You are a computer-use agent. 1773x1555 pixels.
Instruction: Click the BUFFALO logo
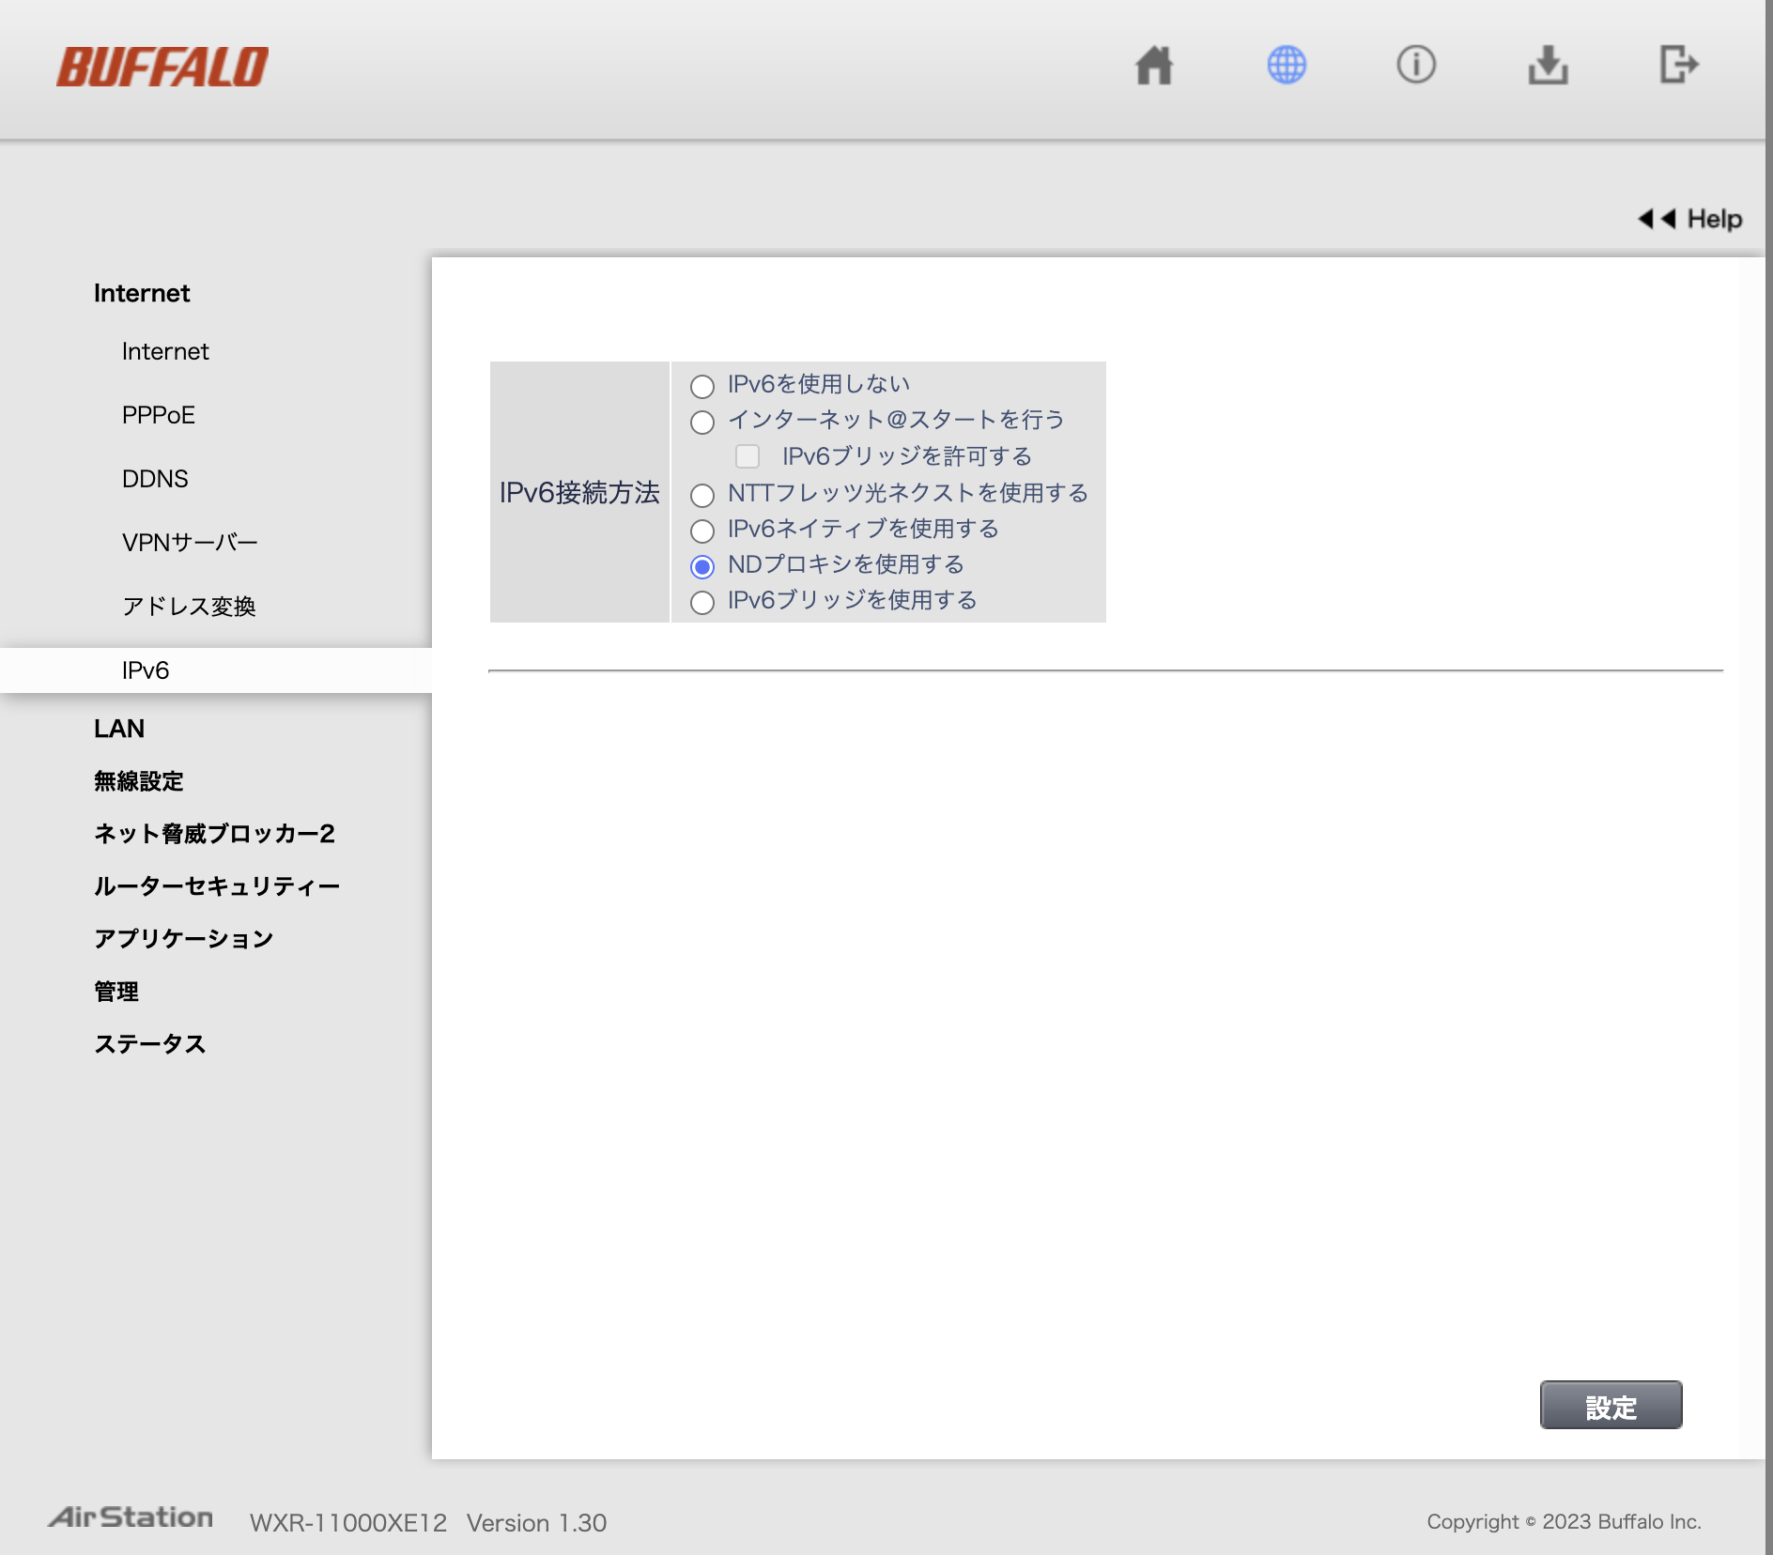[x=162, y=67]
